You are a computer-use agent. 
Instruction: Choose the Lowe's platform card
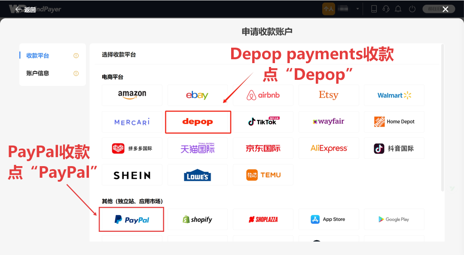198,175
